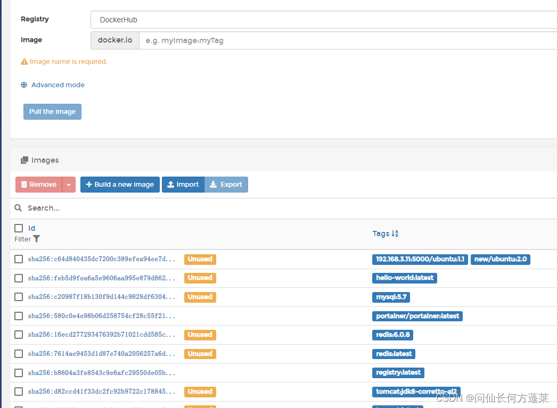This screenshot has height=408, width=557.
Task: Click the portainer/portainer:latest tag
Action: (x=417, y=316)
